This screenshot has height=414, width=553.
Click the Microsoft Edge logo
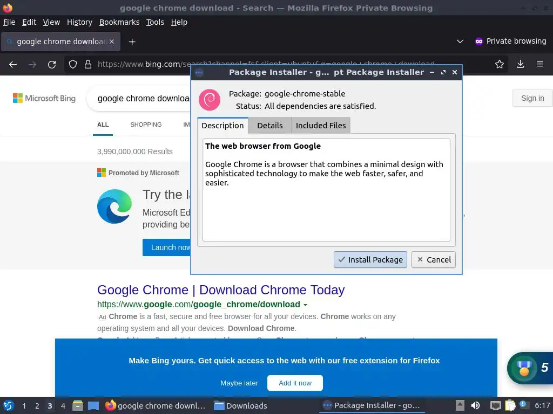point(114,206)
